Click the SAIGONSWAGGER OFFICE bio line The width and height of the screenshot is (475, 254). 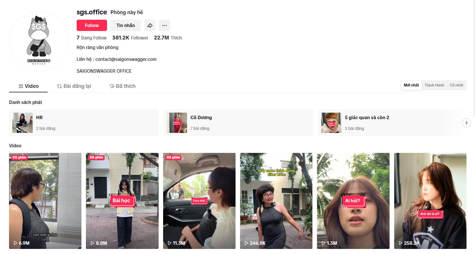[x=104, y=71]
